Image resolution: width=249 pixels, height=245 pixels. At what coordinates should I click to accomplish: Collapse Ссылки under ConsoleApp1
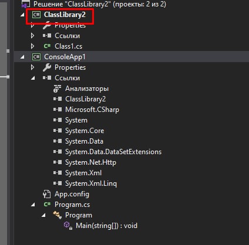tap(33, 78)
